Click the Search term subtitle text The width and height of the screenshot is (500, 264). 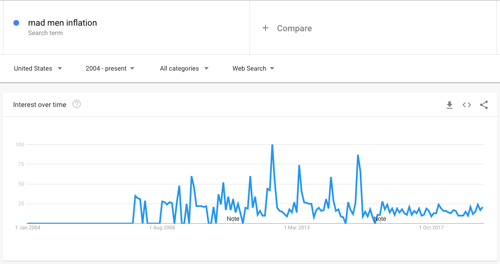[x=45, y=33]
